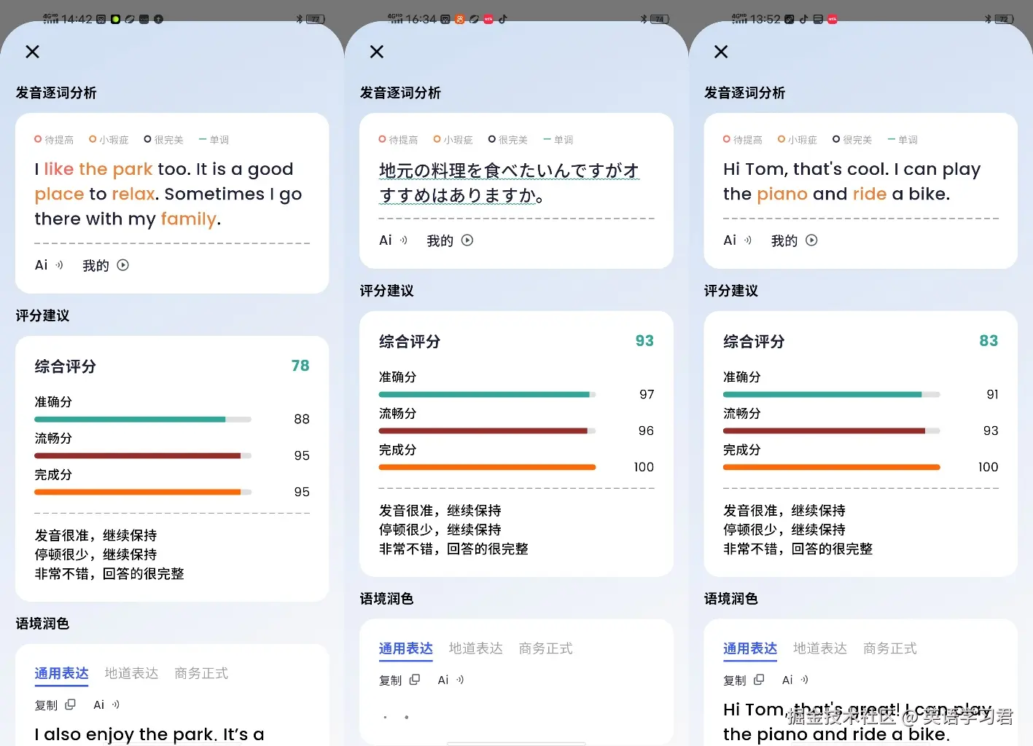Select 通用表达 tab in middle screen
This screenshot has height=746, width=1033.
click(x=405, y=649)
